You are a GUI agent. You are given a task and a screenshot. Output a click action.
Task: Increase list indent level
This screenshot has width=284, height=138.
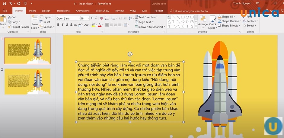125,18
